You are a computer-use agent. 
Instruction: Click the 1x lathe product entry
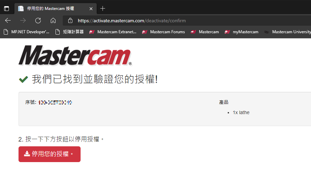(241, 112)
